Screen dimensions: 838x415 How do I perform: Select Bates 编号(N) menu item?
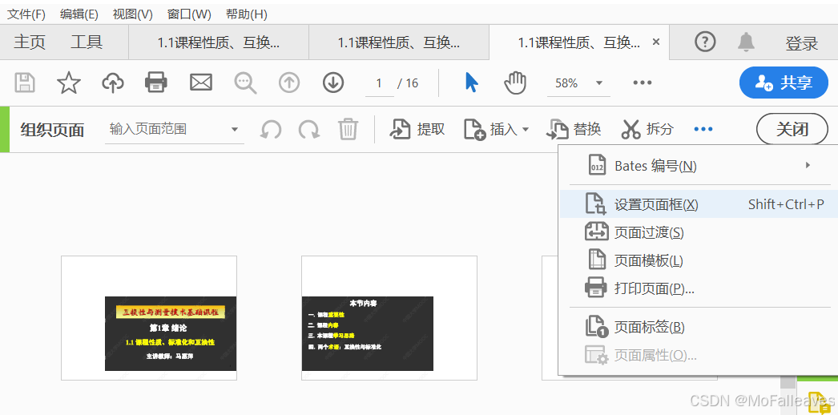coord(698,166)
